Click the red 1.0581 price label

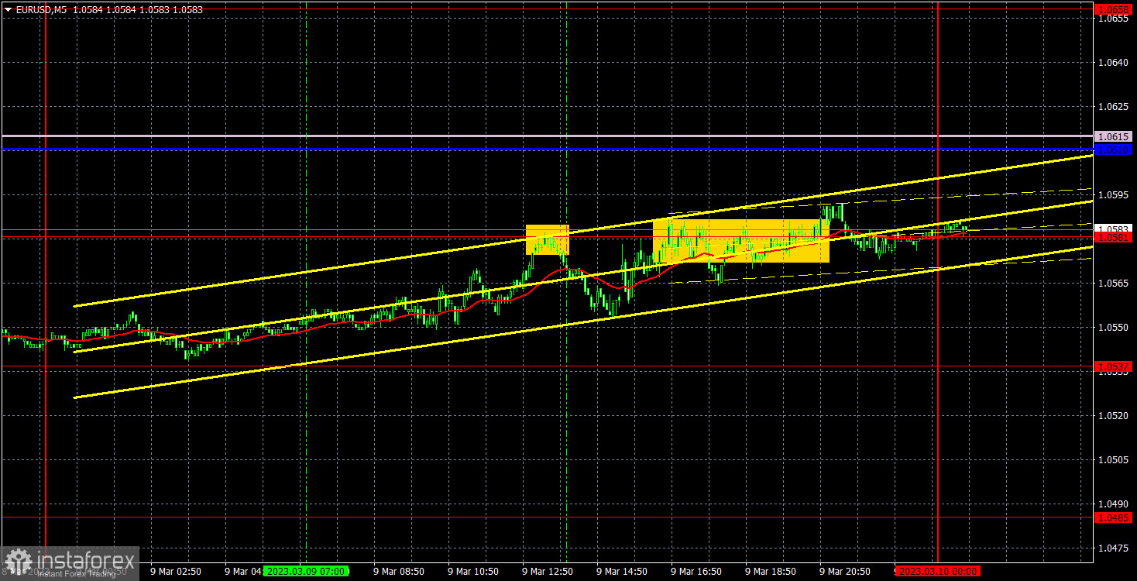click(1115, 238)
